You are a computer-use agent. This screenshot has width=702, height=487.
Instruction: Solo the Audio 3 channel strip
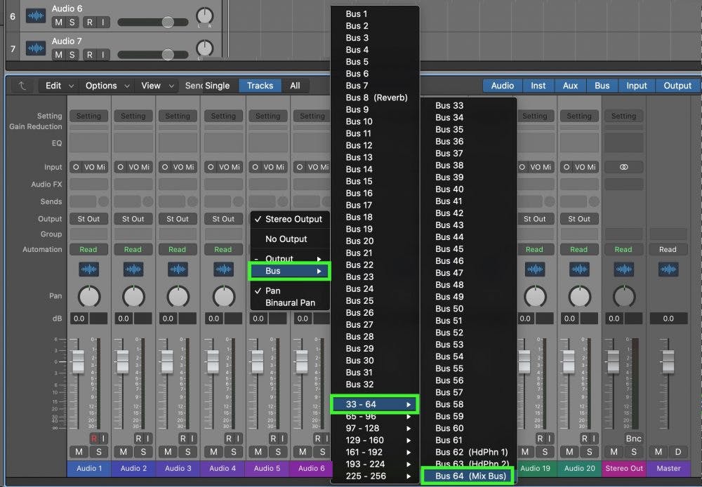[x=187, y=451]
